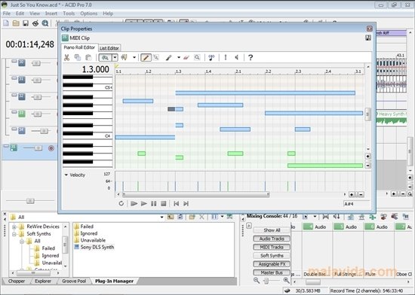Screen dimensions: 415x295
Task: Open the paint tool dropdown arrow
Action: [x=179, y=57]
